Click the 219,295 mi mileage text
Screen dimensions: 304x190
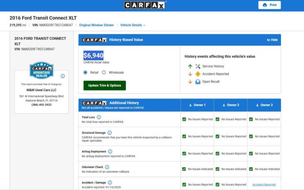[17, 25]
